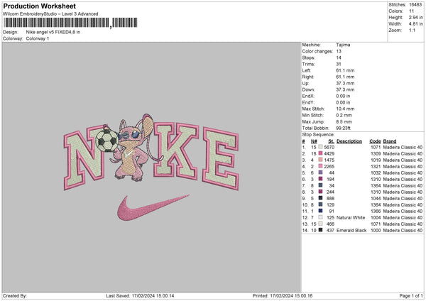Click the pink swoosh in the design preview

[153, 207]
